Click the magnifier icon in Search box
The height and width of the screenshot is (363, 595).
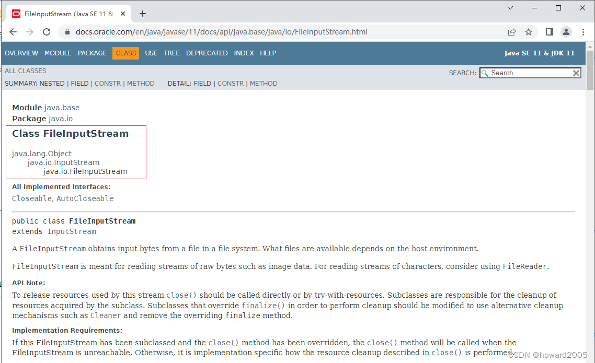point(485,73)
